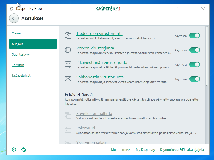Select the Yleinen settings section
Screen dimensions: 214x160
(x=17, y=33)
